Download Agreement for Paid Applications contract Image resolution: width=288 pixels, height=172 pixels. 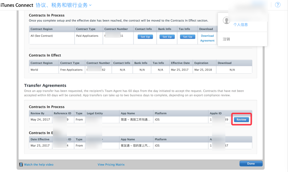click(207, 38)
